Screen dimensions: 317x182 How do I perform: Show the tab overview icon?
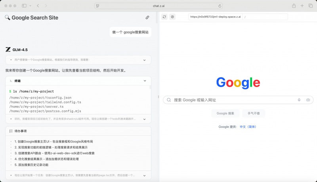pyautogui.click(x=311, y=6)
